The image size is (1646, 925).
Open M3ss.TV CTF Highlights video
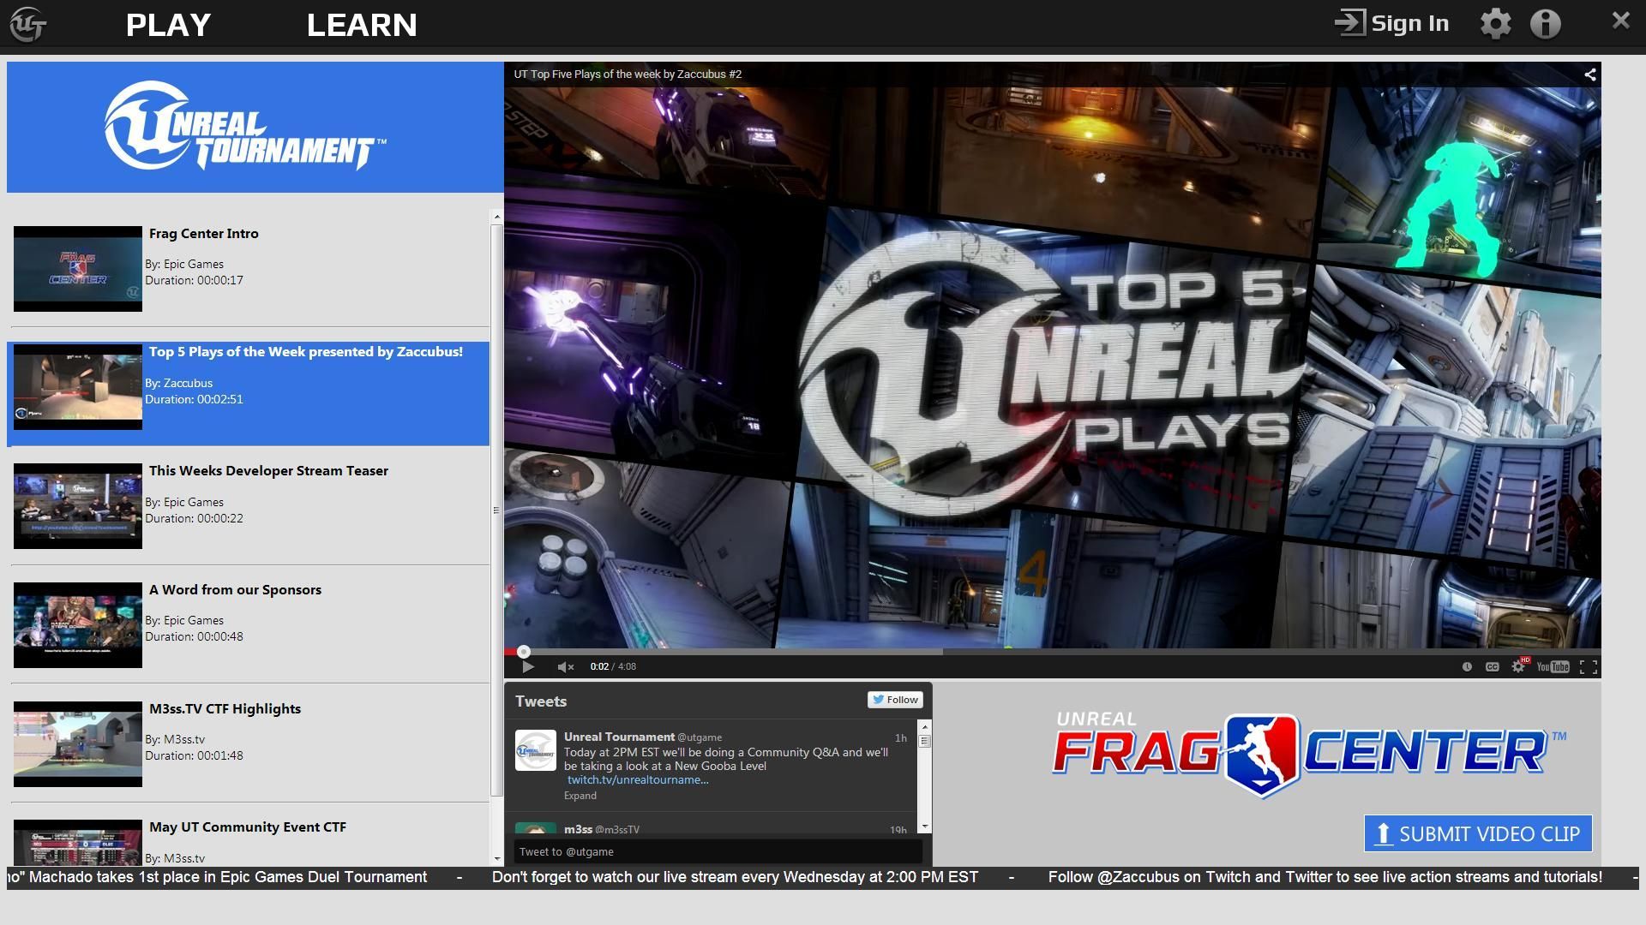225,709
